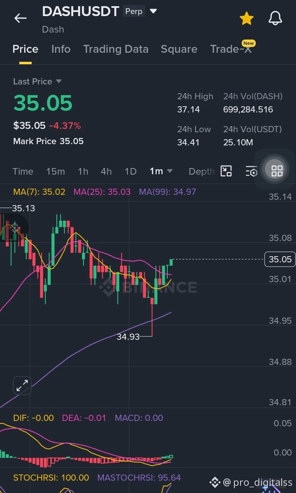Select the Time chart view

[23, 171]
